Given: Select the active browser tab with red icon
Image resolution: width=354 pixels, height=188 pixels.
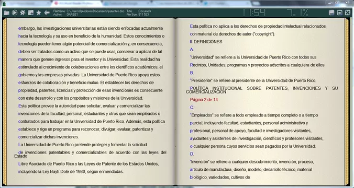Looking at the screenshot, I should 77,3.
